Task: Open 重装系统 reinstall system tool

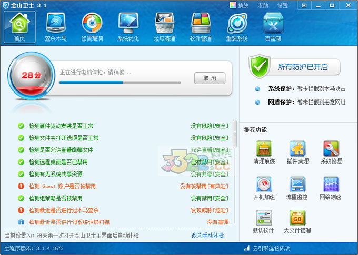Action: (x=237, y=27)
